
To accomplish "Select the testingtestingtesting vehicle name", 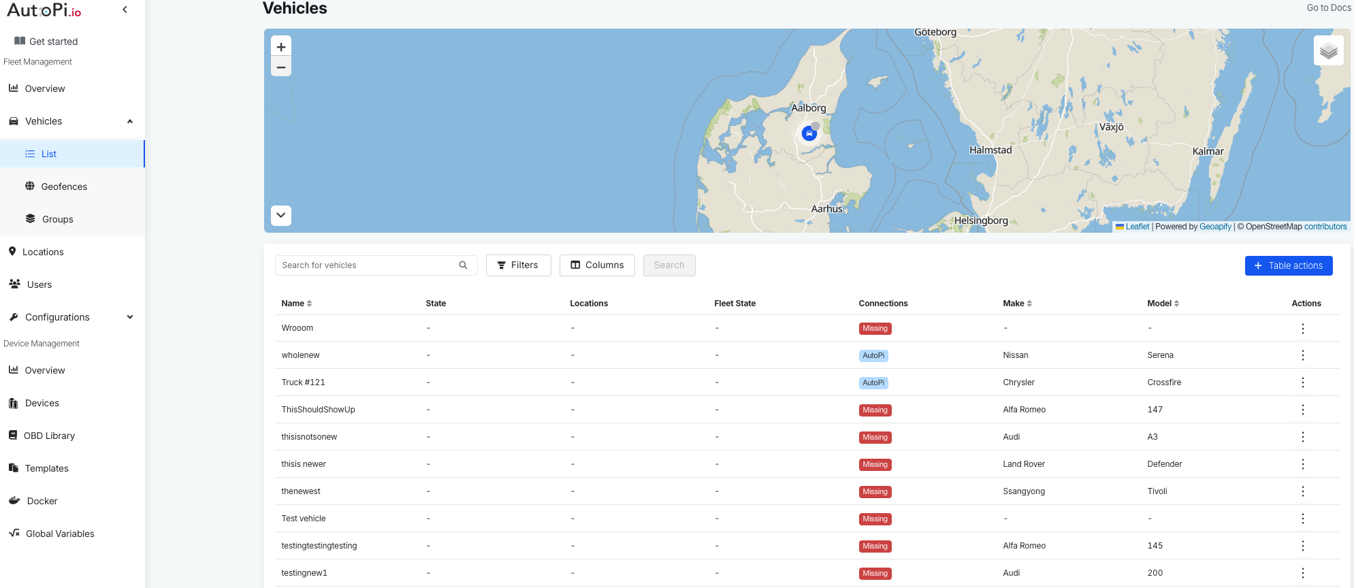I will point(319,546).
